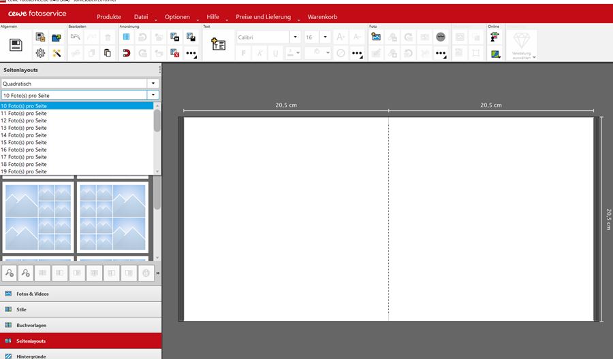Screen dimensions: 613x359
Task: Click the first zoom magnifier icon
Action: (x=10, y=273)
